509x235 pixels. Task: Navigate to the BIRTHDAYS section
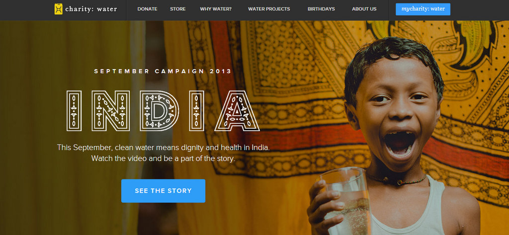pyautogui.click(x=322, y=9)
